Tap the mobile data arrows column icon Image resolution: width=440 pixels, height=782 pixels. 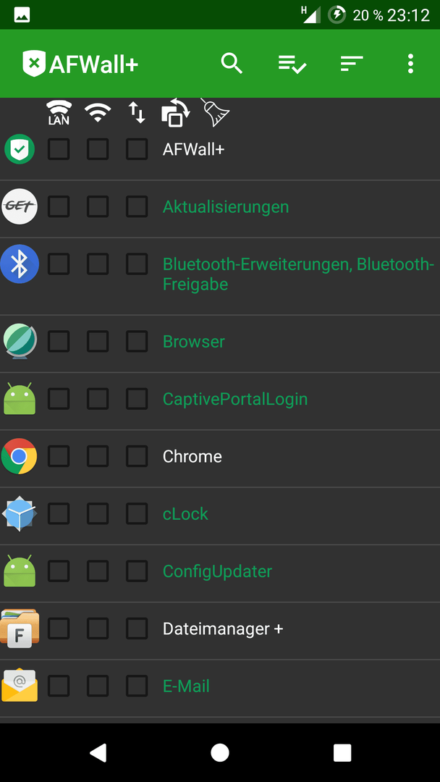point(137,112)
